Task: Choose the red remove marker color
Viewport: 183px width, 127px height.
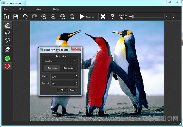Action: [x=7, y=66]
